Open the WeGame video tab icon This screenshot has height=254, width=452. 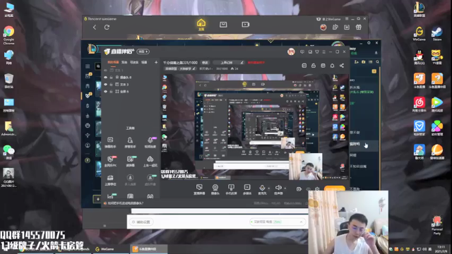coord(245,25)
